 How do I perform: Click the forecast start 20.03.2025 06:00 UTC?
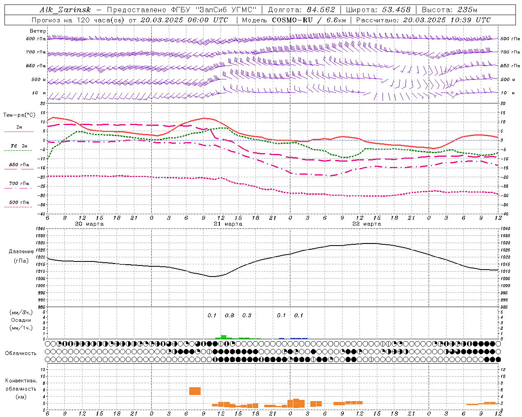point(184,20)
